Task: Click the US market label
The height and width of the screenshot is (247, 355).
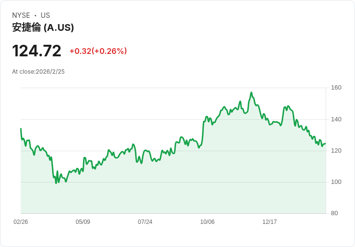Action: point(45,15)
